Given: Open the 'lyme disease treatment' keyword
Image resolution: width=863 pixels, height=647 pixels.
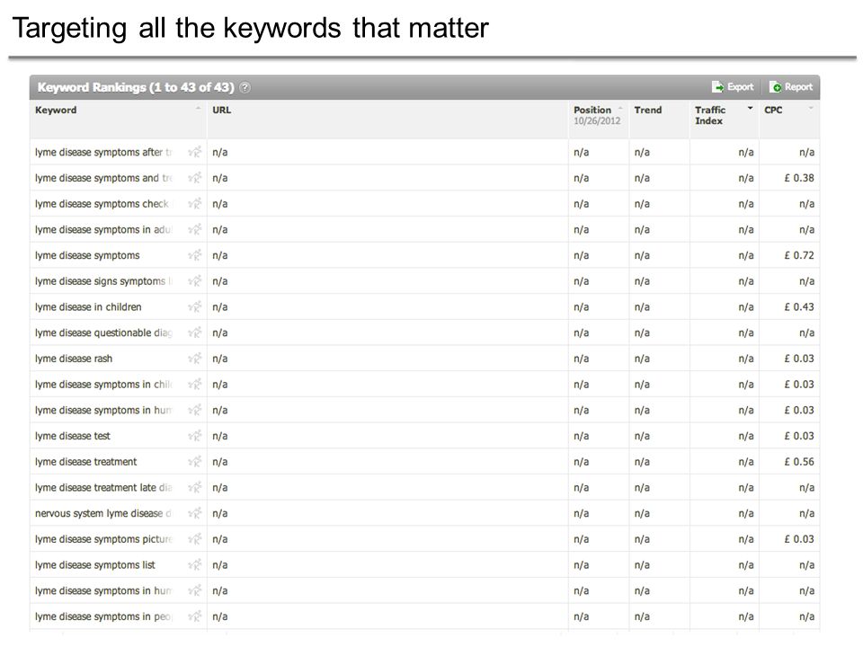Looking at the screenshot, I should [x=86, y=462].
